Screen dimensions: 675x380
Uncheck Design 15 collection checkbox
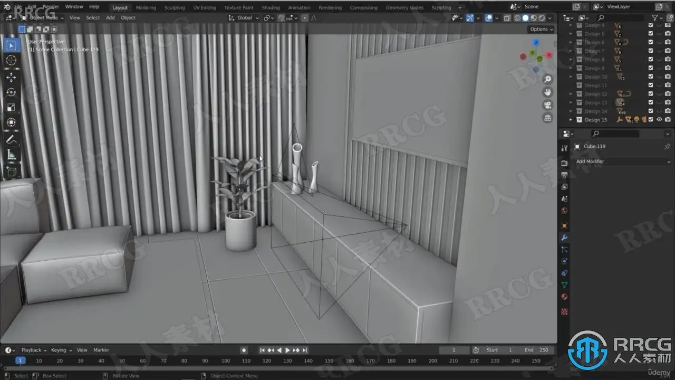[651, 120]
